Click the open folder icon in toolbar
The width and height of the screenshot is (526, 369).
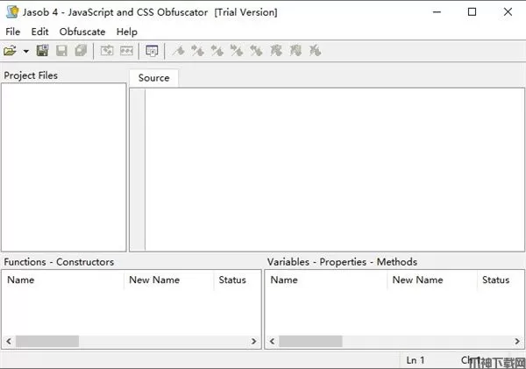[x=10, y=51]
